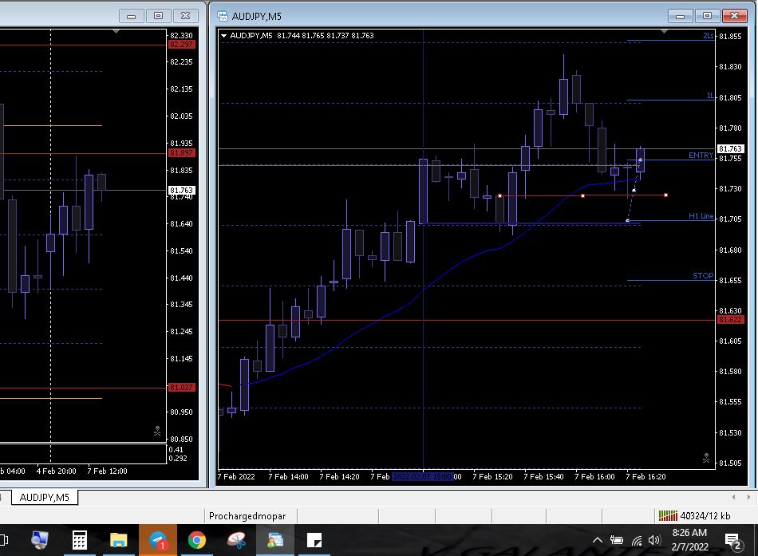758x556 pixels.
Task: Select the dotted white line's bottom anchor on the H1 Line
Action: pos(627,221)
